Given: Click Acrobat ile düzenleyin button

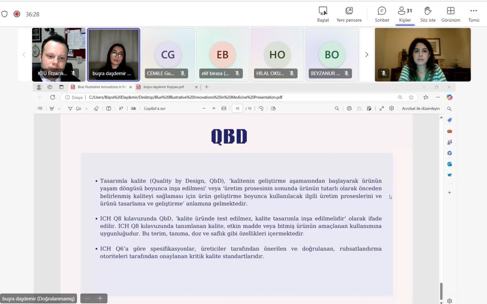Looking at the screenshot, I should coord(421,108).
